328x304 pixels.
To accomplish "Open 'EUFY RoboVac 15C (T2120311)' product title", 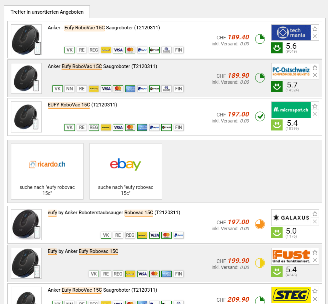I will click(83, 105).
